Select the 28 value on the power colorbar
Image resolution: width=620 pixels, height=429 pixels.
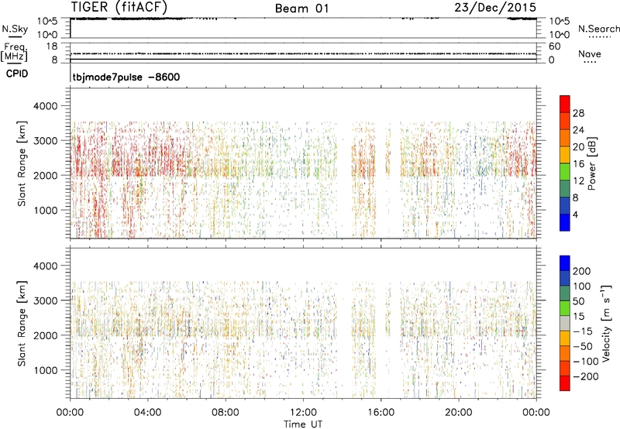click(578, 113)
